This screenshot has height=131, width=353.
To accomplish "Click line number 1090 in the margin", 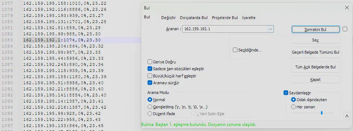I will coord(7,83).
